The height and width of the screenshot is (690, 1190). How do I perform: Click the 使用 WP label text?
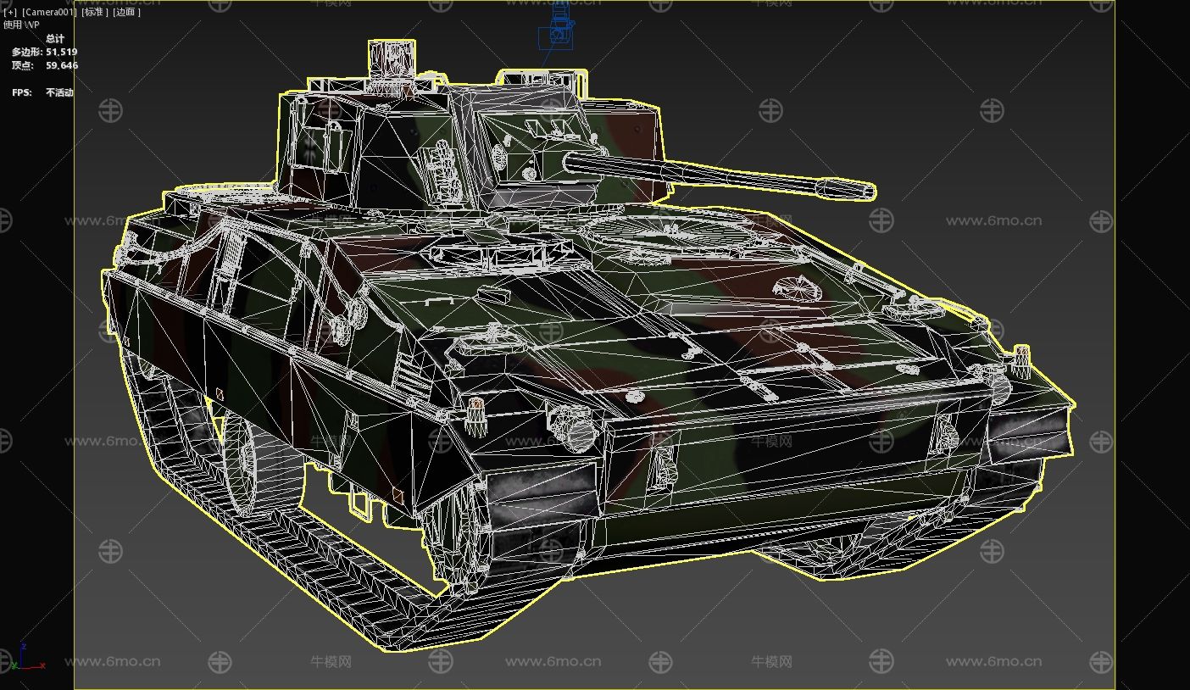22,25
